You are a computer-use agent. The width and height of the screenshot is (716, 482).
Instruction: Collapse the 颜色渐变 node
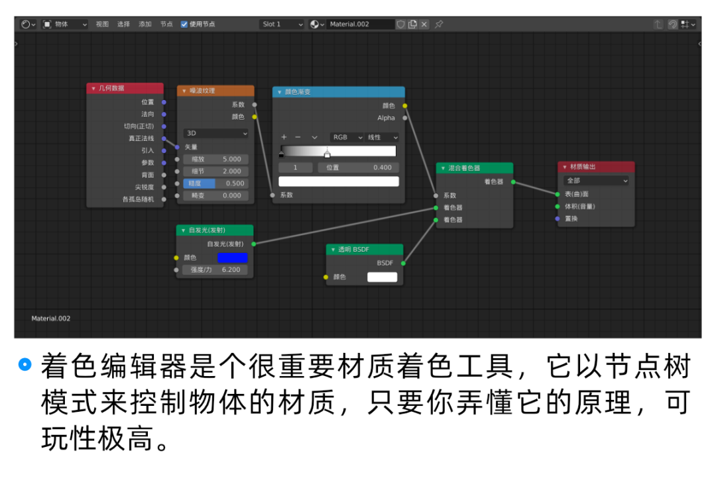click(x=280, y=92)
